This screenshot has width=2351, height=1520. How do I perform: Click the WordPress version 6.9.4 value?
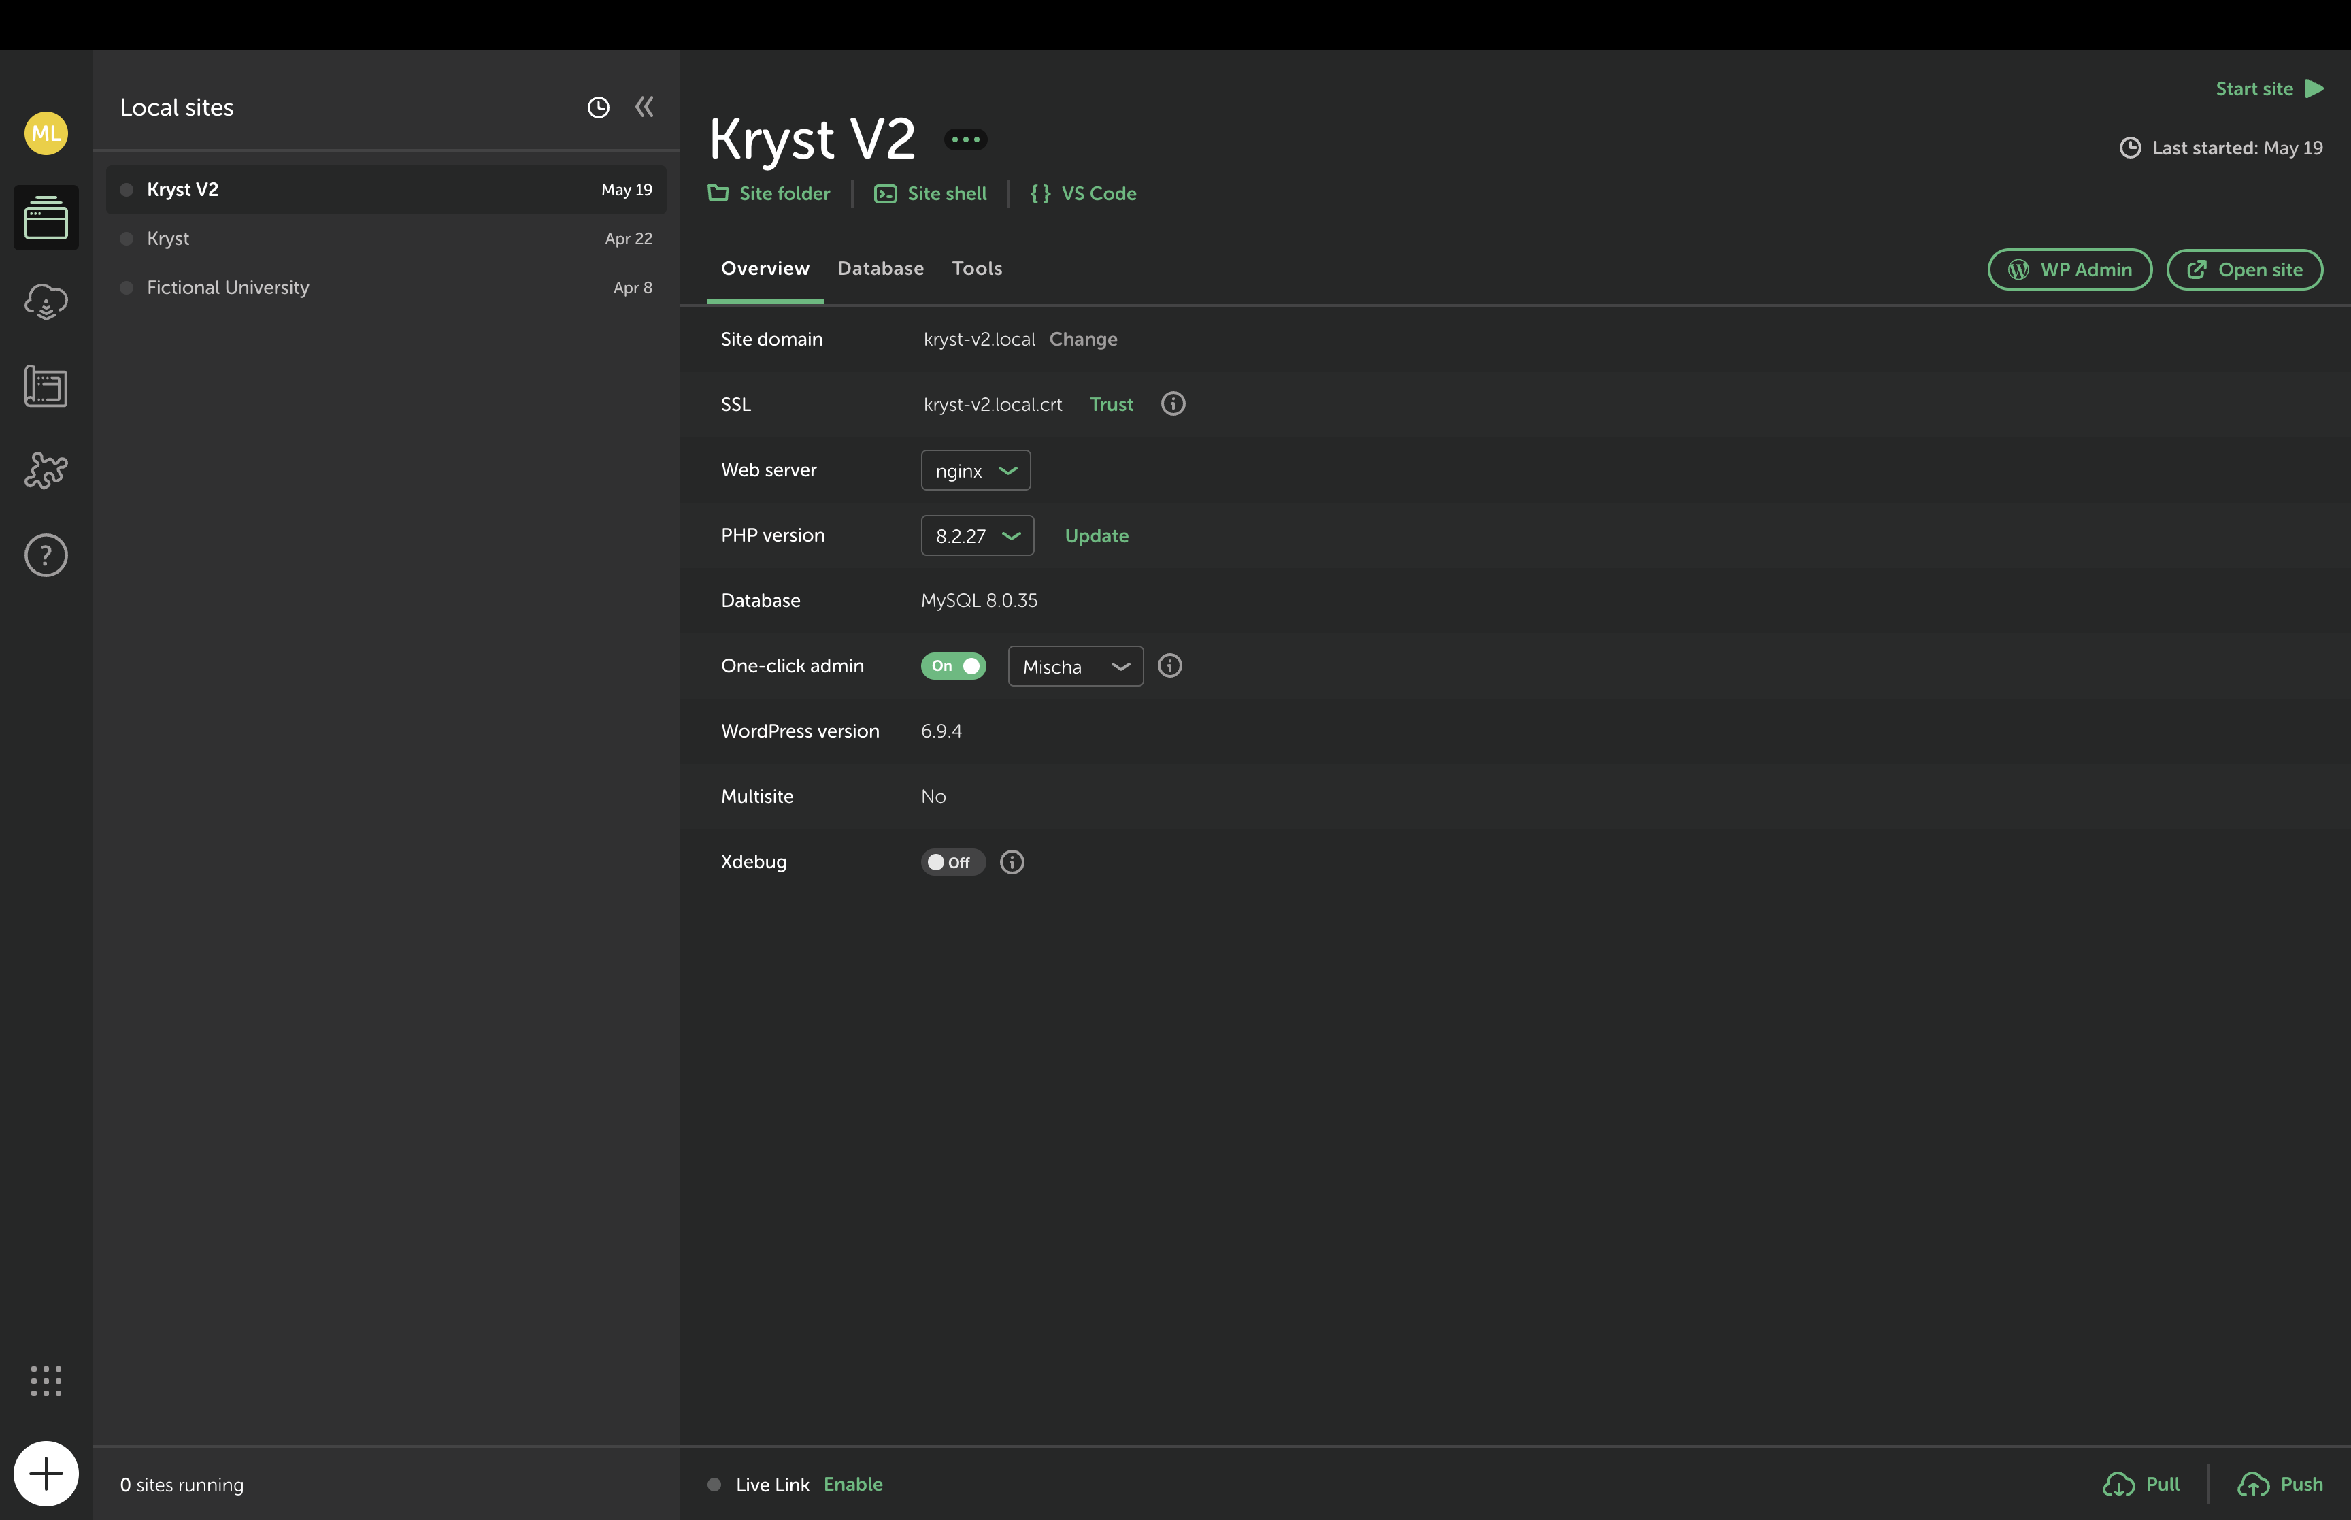coord(941,731)
